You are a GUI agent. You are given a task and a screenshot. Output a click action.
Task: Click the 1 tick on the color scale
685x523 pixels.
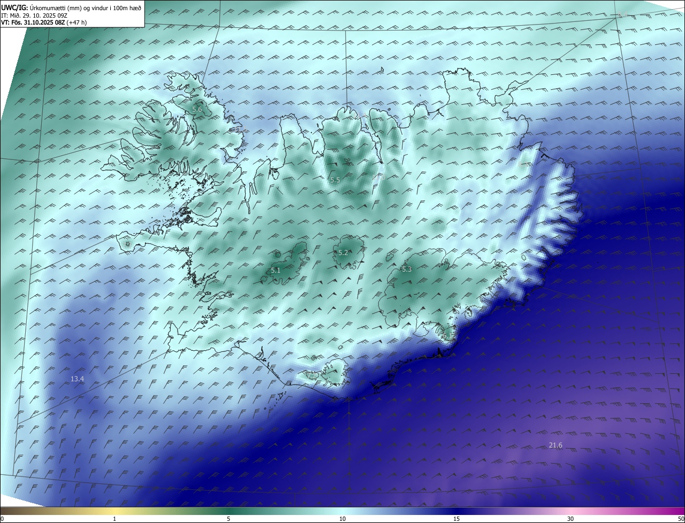coord(115,519)
